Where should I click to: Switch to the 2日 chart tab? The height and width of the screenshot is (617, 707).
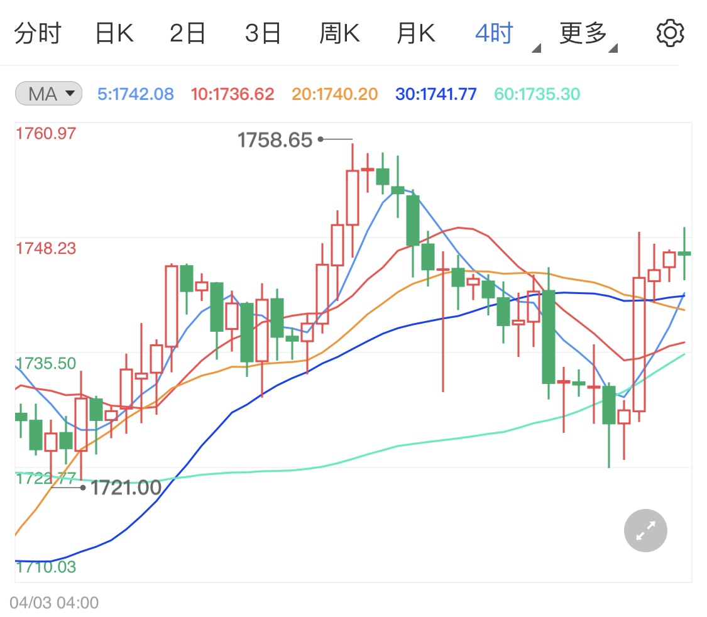click(187, 33)
